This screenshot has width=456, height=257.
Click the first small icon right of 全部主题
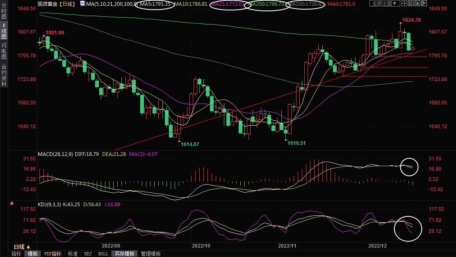405,4
